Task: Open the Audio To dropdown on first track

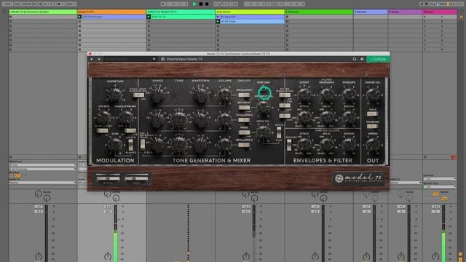Action: point(42,183)
